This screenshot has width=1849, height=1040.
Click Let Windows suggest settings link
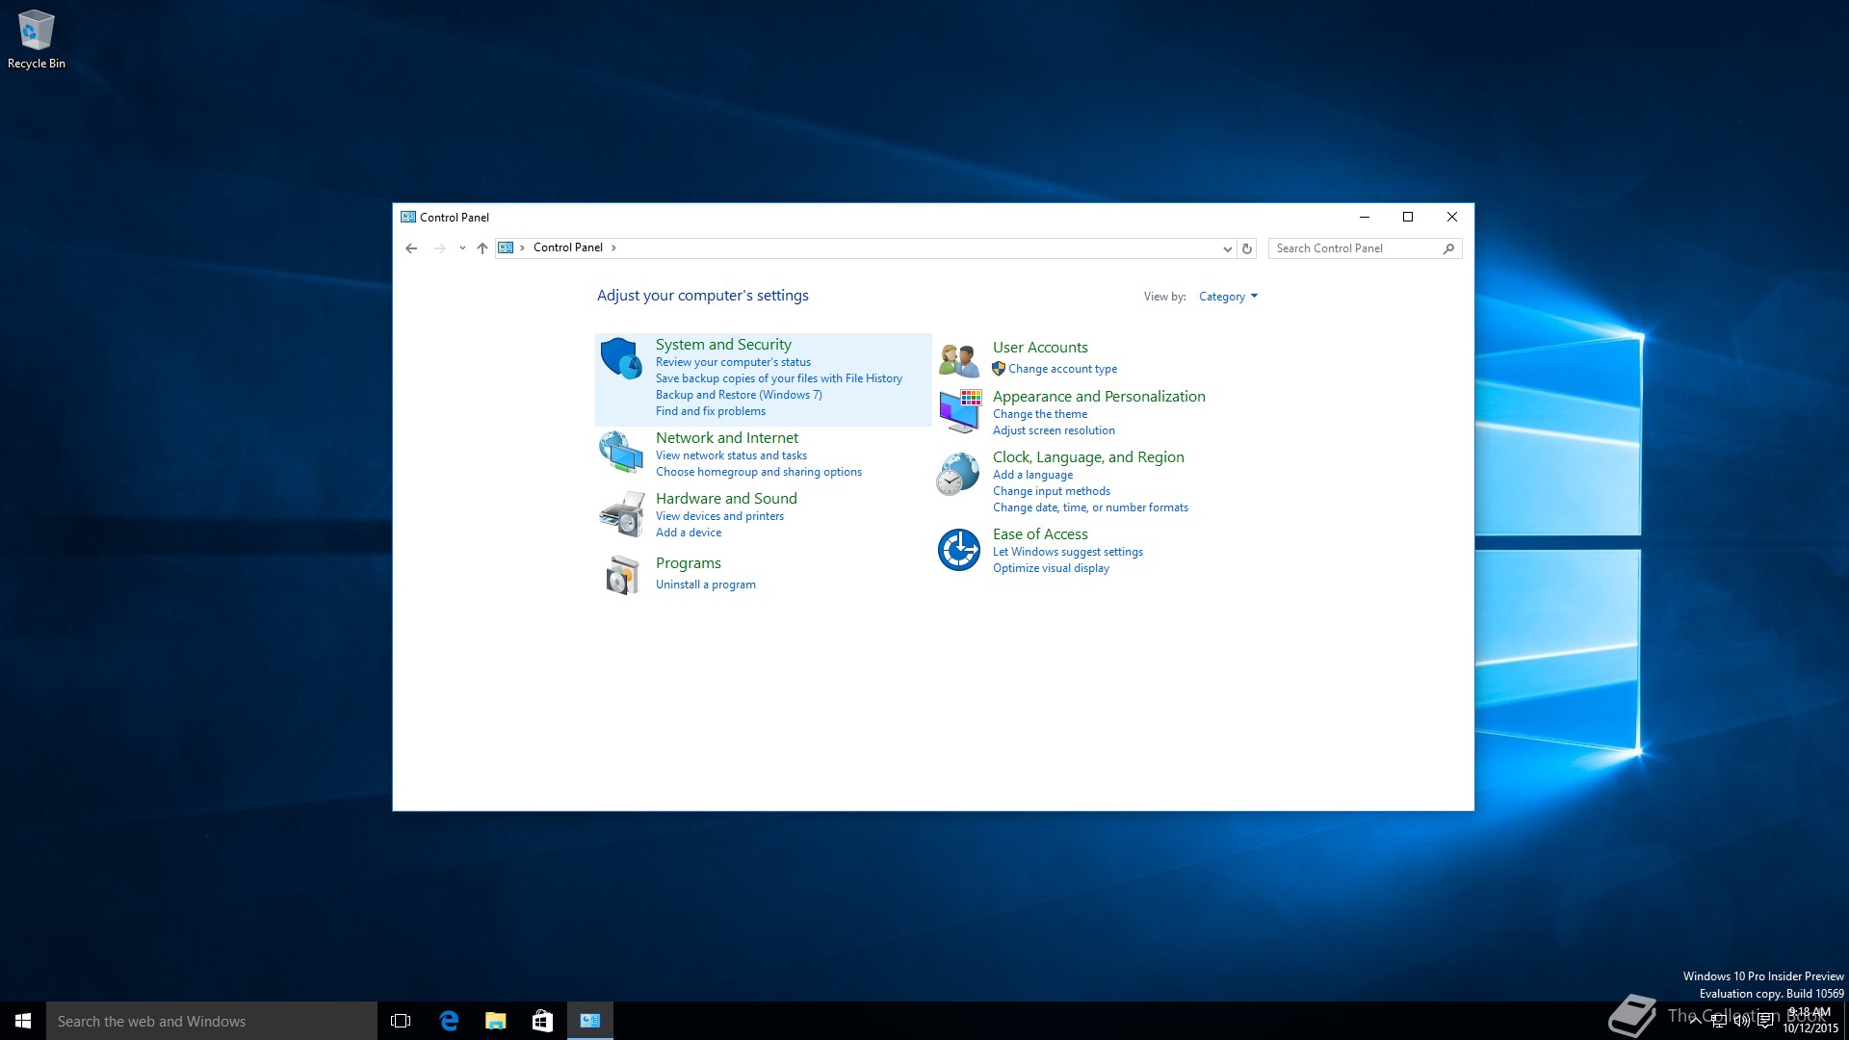(x=1068, y=552)
